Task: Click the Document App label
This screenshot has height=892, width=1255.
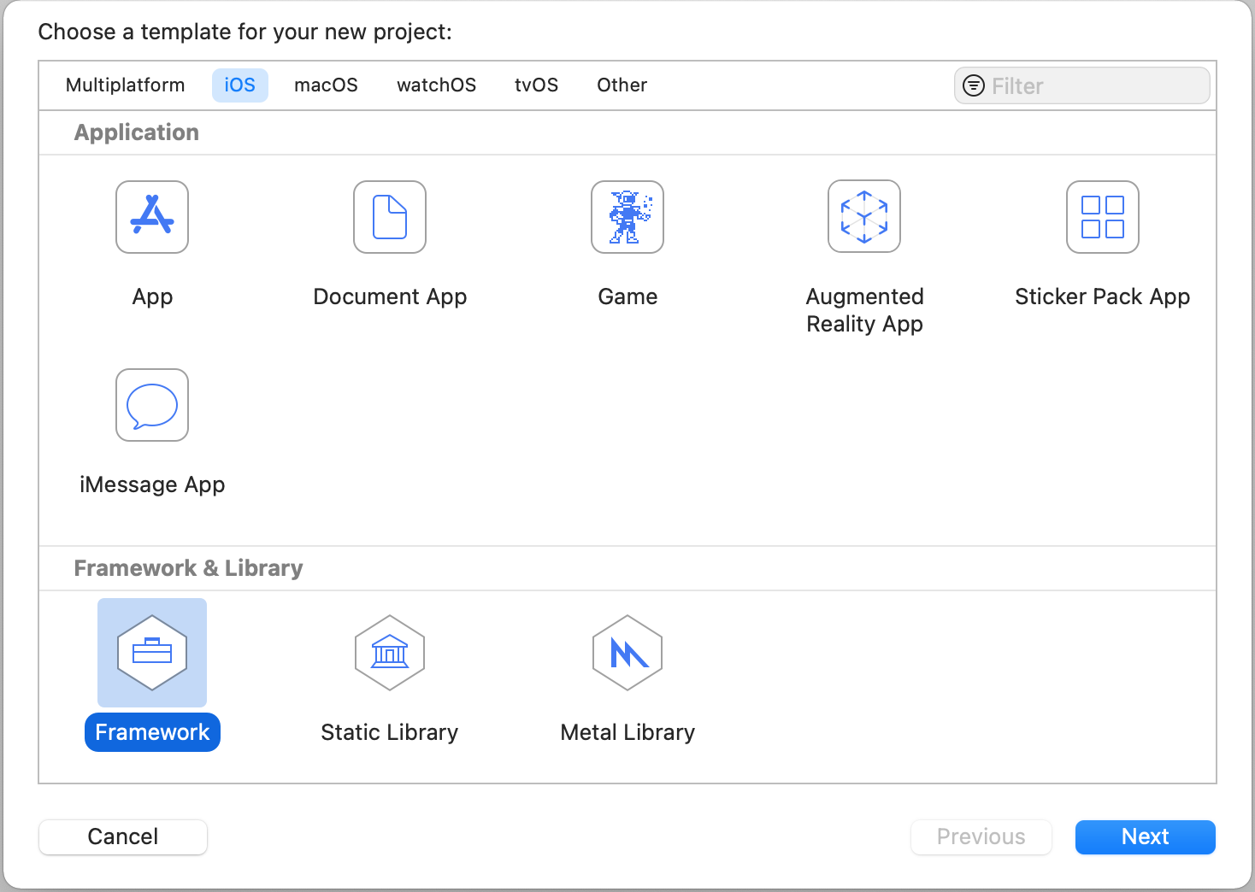Action: (390, 296)
